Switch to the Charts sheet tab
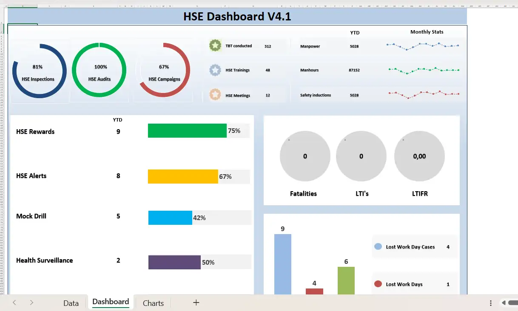The width and height of the screenshot is (518, 311). 153,303
